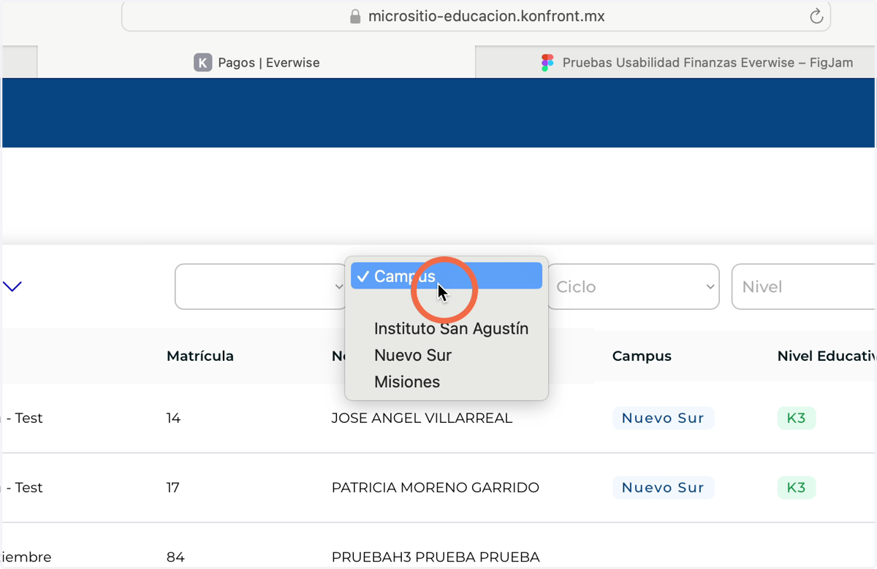Click the lock icon in address bar

click(356, 16)
